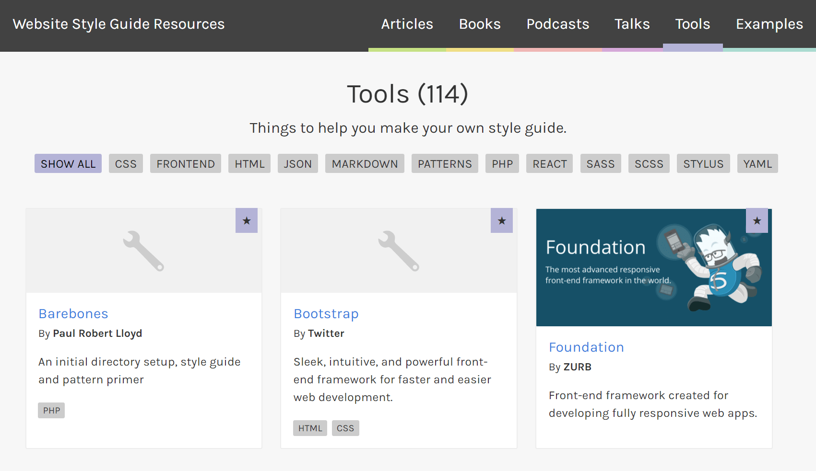Click the wrench placeholder image on Barebones card

[144, 250]
